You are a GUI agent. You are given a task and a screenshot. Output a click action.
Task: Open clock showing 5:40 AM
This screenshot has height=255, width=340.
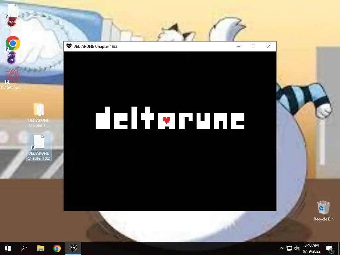point(311,248)
